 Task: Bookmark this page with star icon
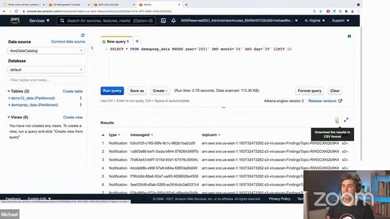(x=321, y=12)
